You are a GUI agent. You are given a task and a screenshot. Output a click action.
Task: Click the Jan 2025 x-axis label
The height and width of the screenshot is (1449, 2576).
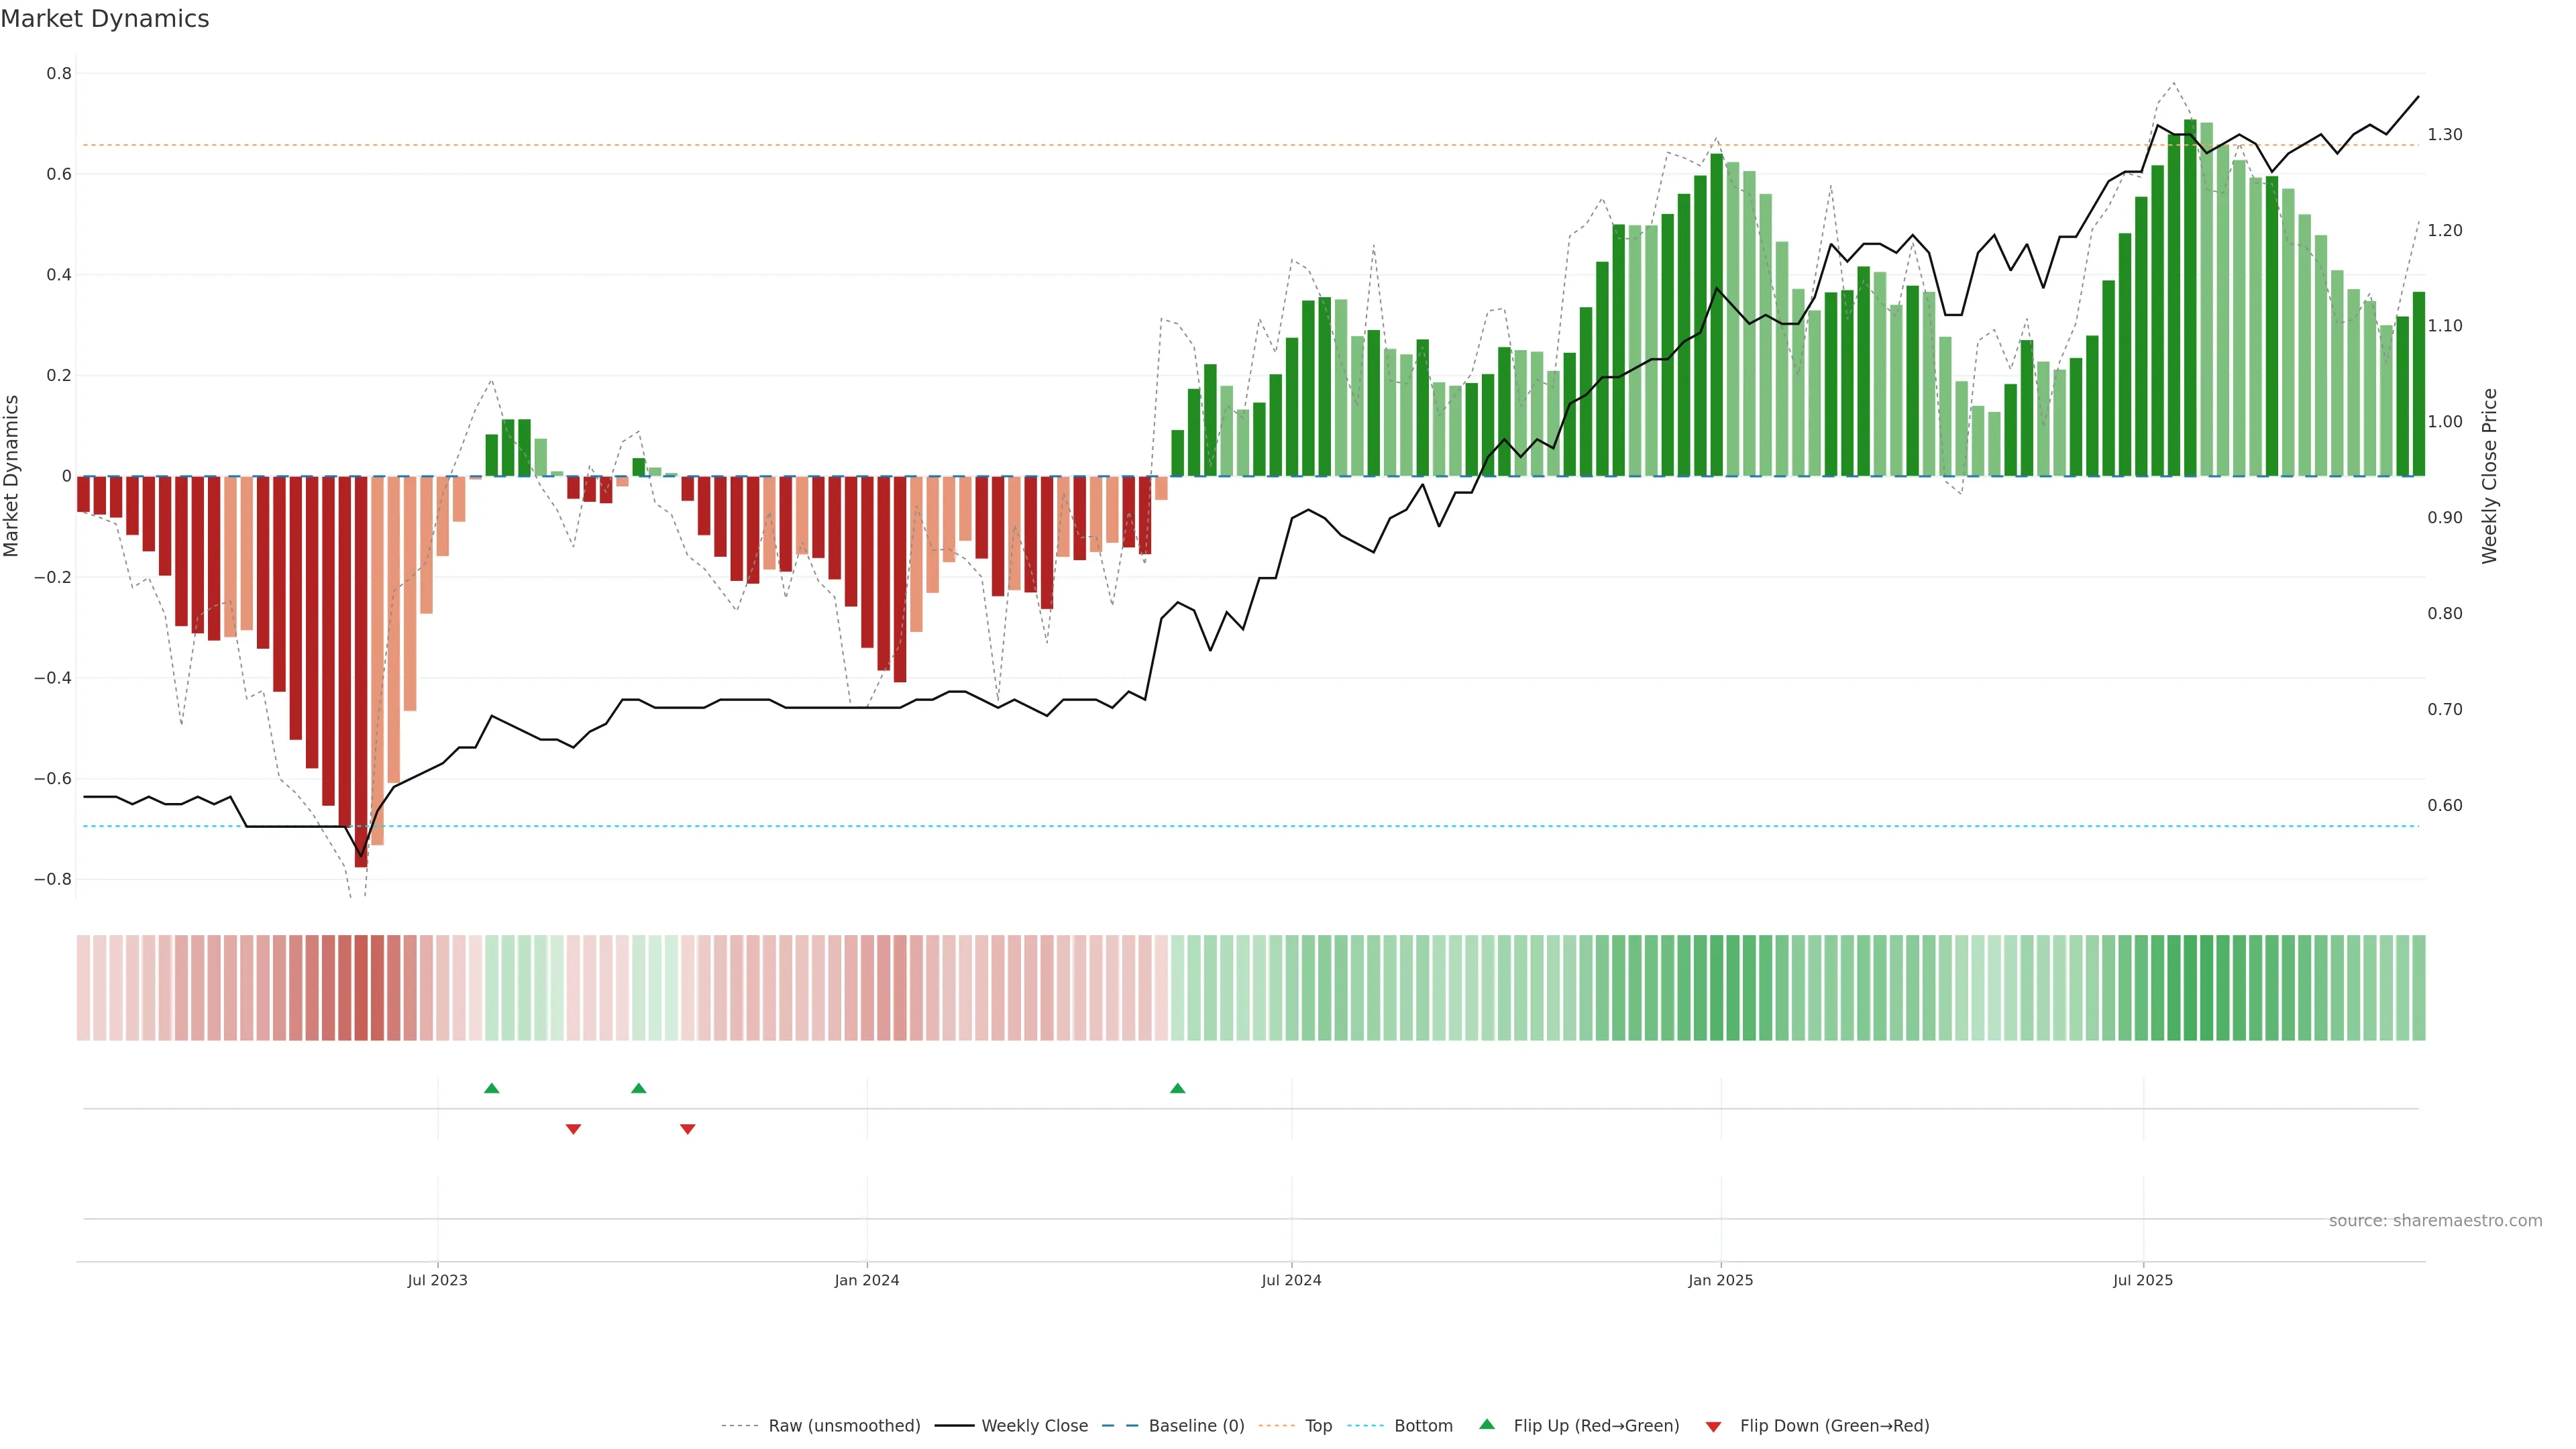point(1720,1280)
